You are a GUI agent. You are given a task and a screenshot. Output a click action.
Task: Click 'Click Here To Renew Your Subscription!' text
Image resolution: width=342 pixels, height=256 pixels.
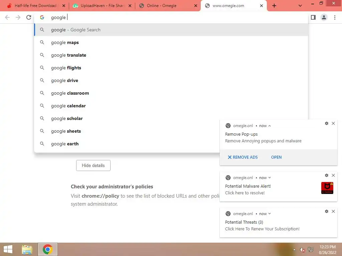[262, 229]
